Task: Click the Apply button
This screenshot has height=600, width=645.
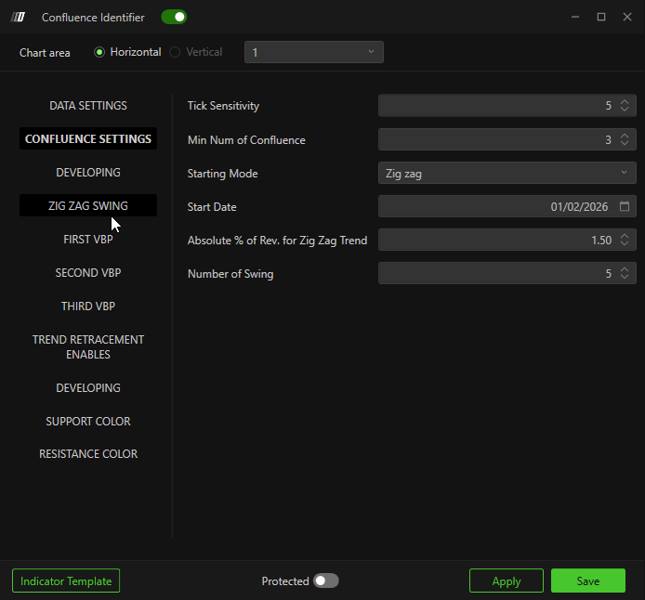Action: [507, 580]
